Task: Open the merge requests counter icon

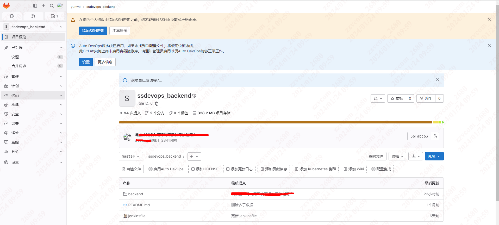Action: click(33, 16)
